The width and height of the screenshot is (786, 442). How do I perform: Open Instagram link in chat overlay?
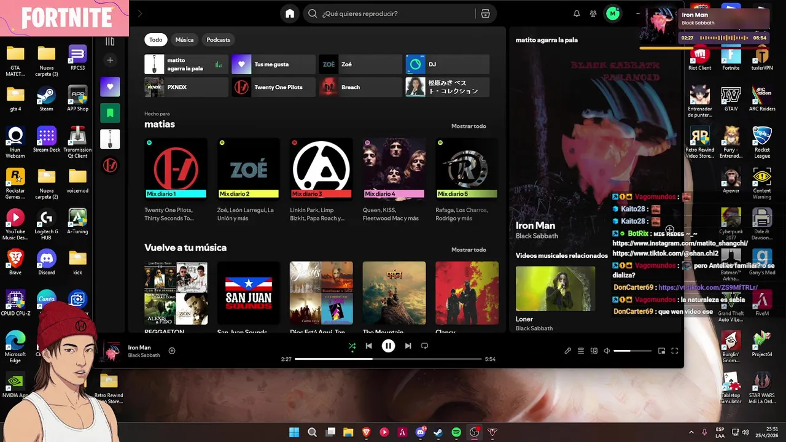tap(680, 243)
